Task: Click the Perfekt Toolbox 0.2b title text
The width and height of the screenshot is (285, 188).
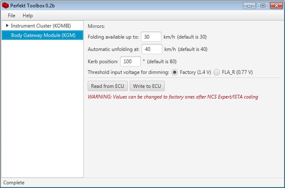Action: coord(33,5)
